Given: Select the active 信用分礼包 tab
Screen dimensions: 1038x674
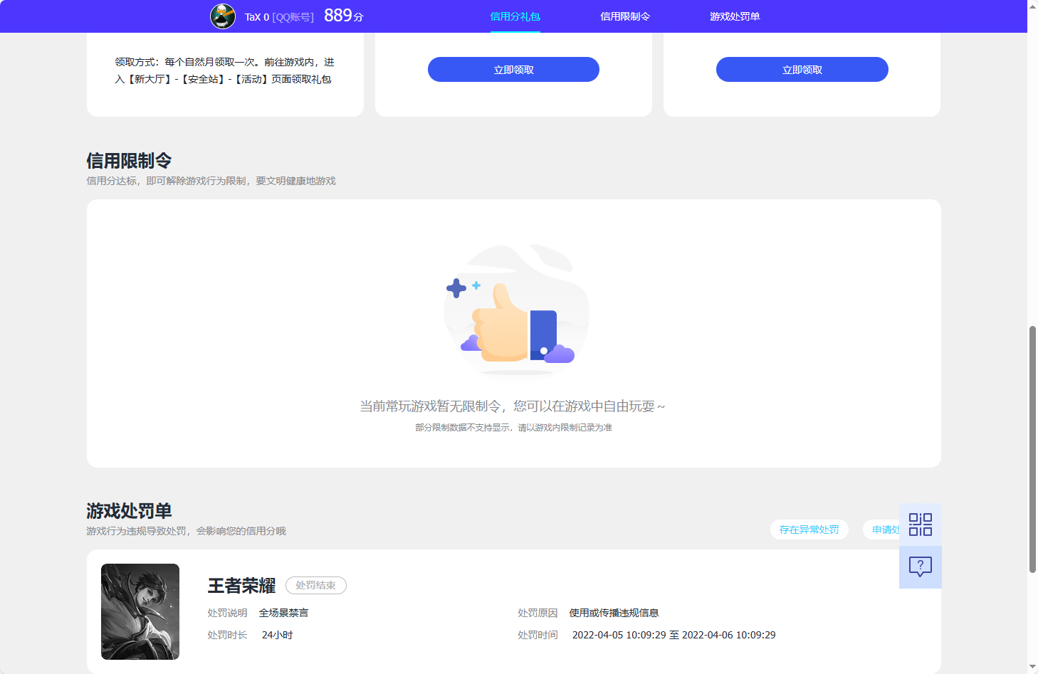Looking at the screenshot, I should click(x=515, y=16).
